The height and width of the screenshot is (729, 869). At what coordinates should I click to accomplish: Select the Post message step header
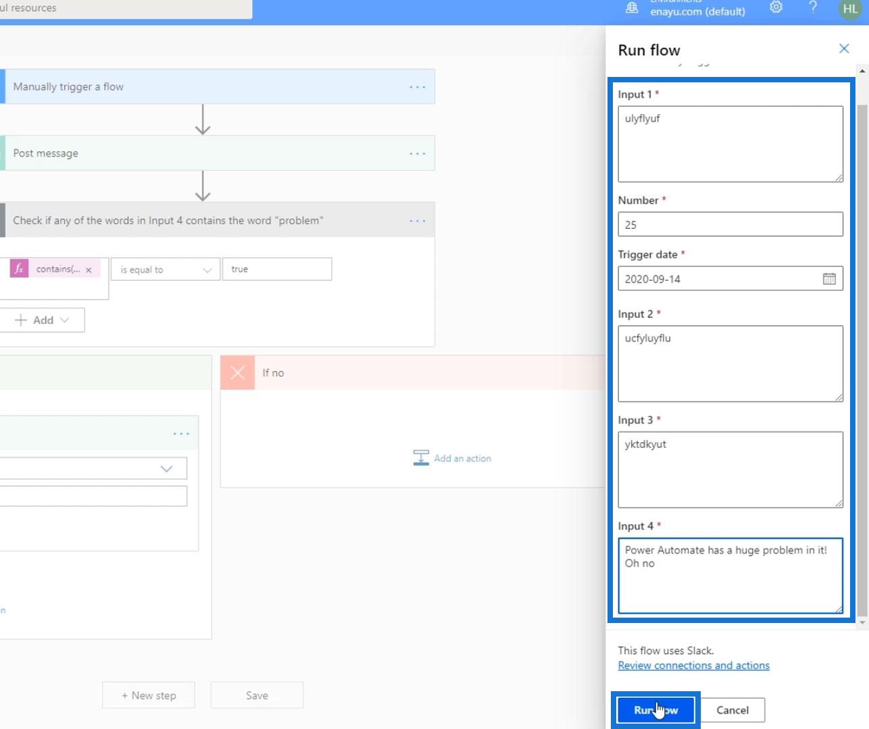(x=218, y=153)
